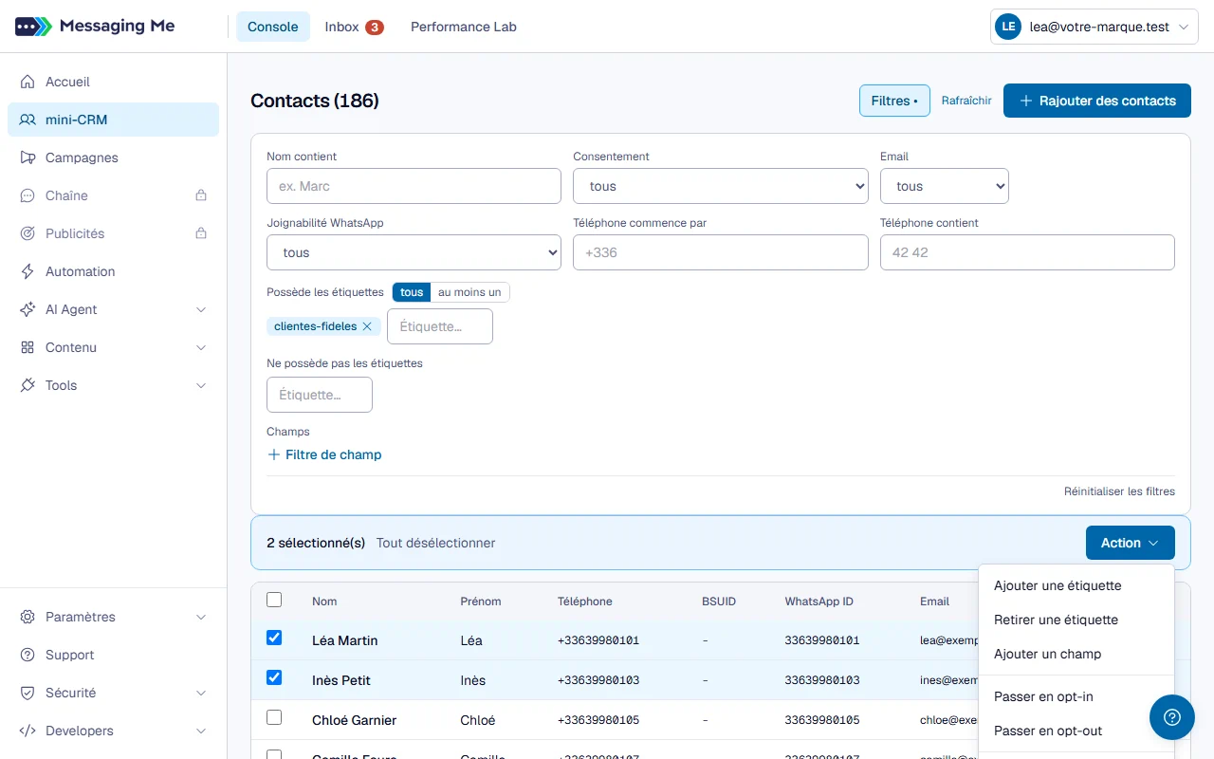Toggle the select-all header checkbox
Screen dimensions: 1214x759
tap(274, 600)
